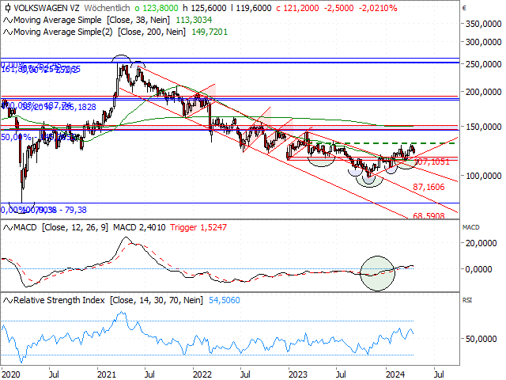
Task: Click the 100,0000 price axis label
Action: (483, 176)
